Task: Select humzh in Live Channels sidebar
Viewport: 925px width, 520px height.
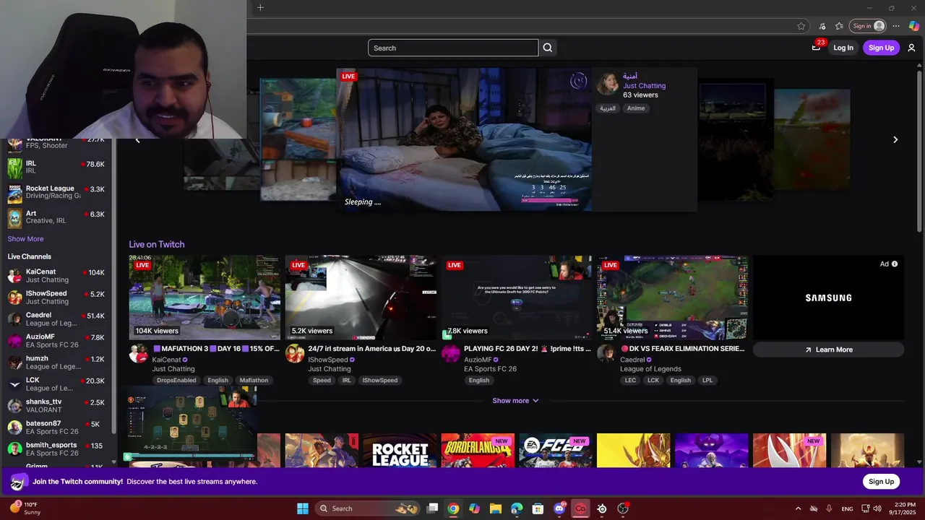Action: 56,362
